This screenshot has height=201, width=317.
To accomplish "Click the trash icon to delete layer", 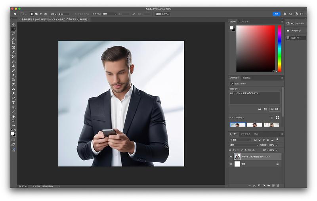I will [x=278, y=185].
